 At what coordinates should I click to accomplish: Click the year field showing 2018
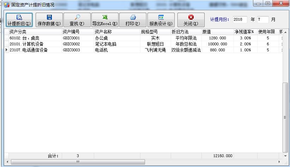click(x=240, y=20)
